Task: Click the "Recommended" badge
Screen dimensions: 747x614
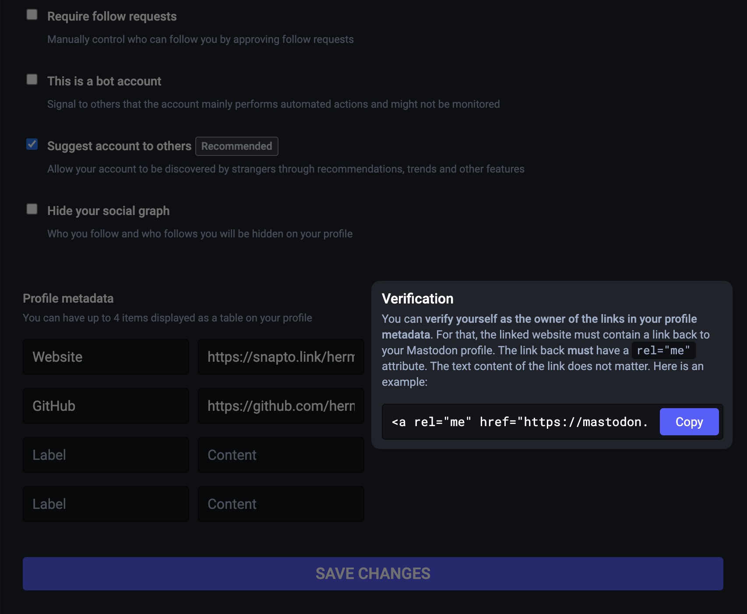Action: [x=236, y=146]
